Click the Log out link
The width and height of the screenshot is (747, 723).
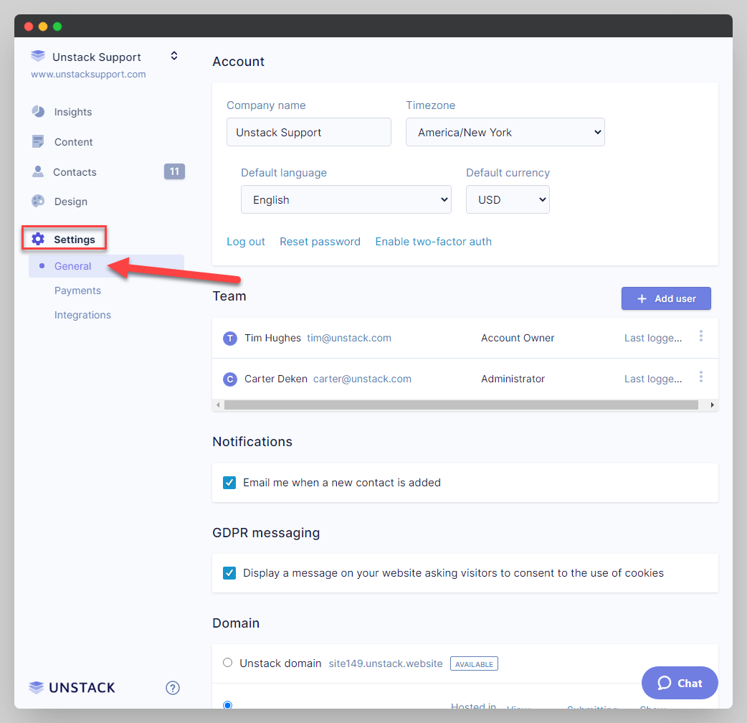(246, 242)
